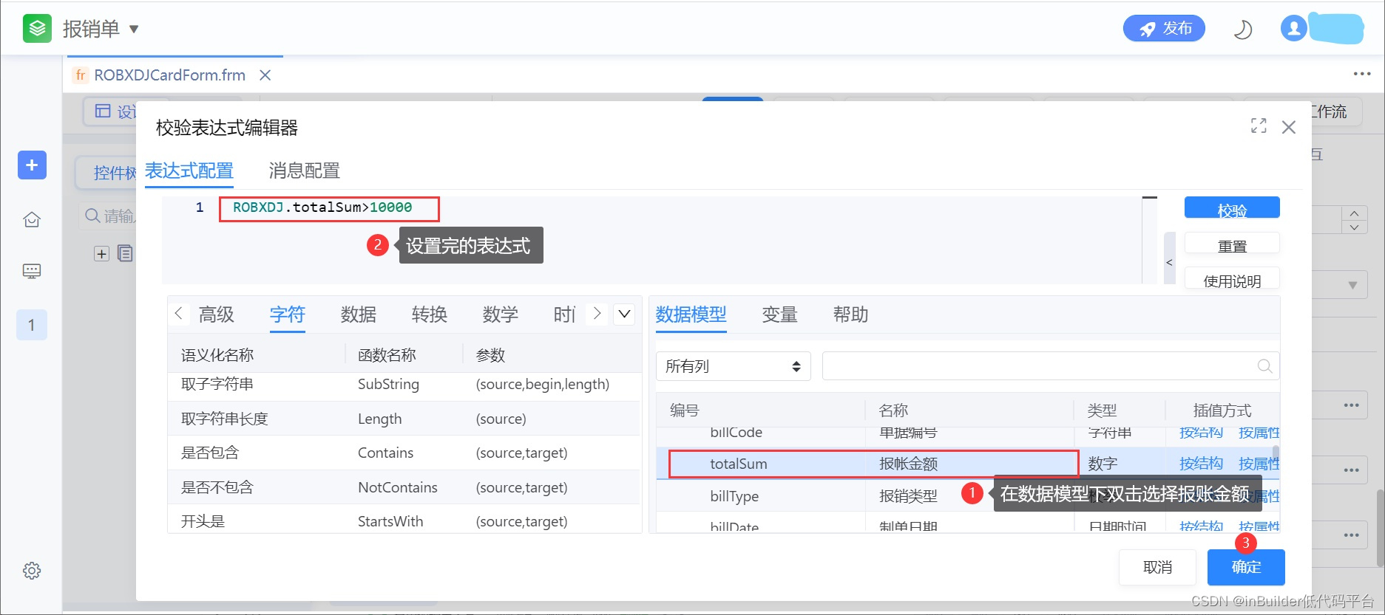The width and height of the screenshot is (1385, 615).
Task: Close the 校验表达式编辑器 dialog
Action: click(x=1289, y=127)
